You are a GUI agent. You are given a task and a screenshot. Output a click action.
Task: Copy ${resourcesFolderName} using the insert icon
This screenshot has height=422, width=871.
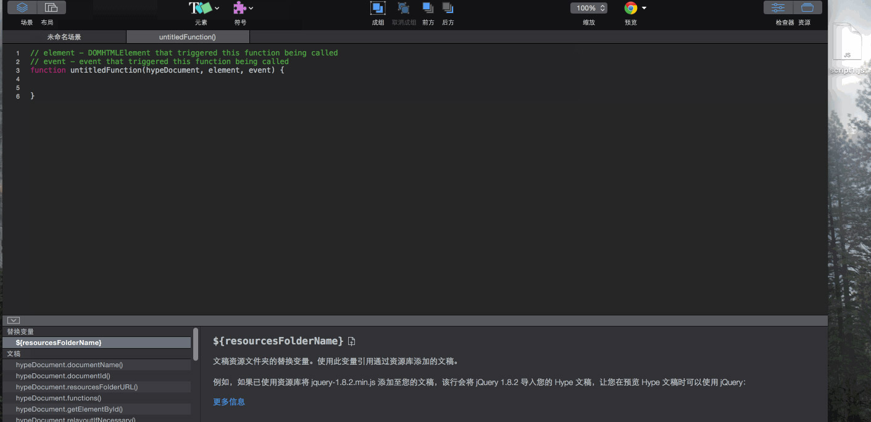tap(352, 341)
